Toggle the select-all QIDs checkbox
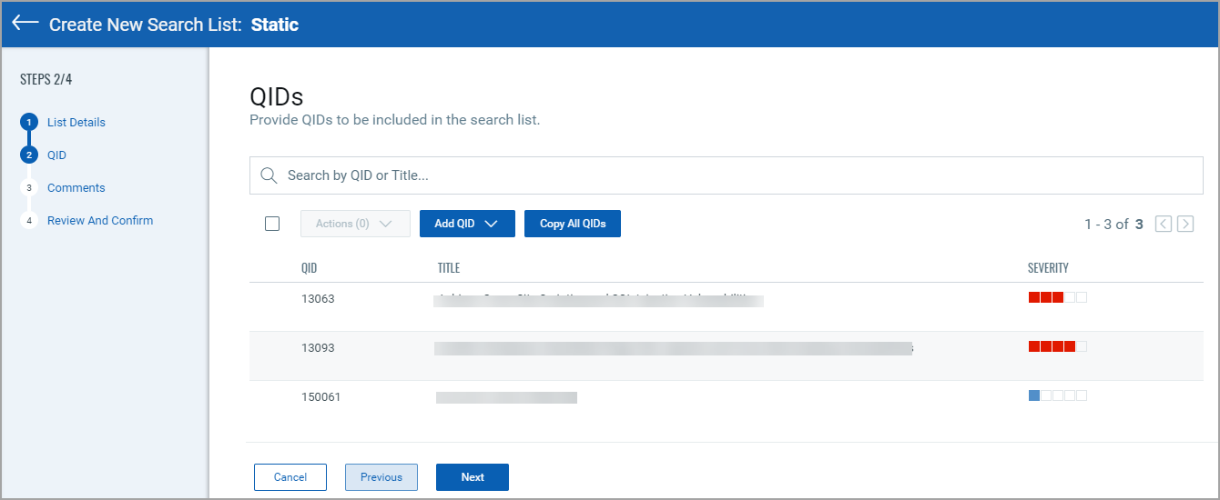The width and height of the screenshot is (1220, 500). [x=272, y=224]
